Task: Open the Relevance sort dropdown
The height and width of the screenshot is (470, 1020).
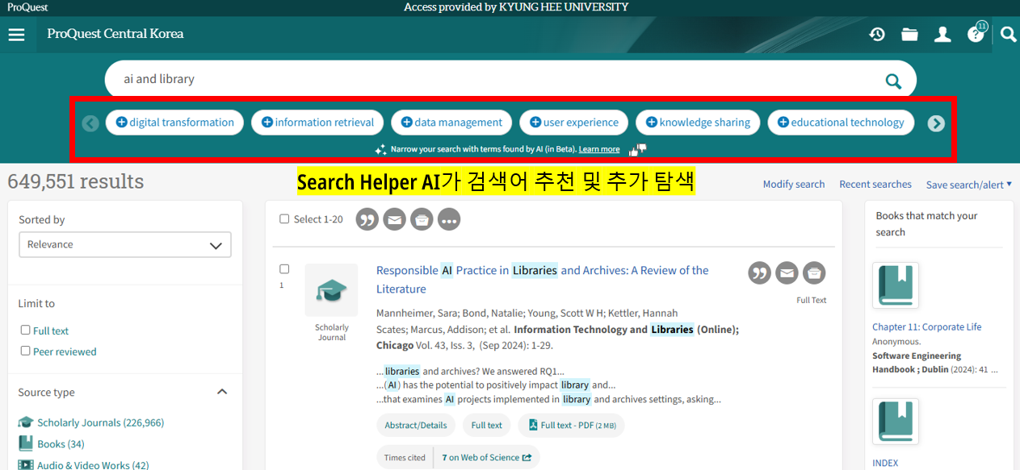Action: click(125, 244)
